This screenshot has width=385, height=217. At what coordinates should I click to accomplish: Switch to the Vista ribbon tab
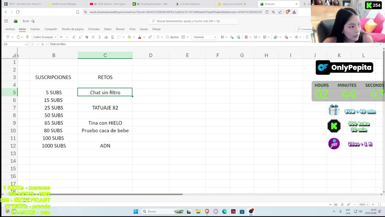132,29
